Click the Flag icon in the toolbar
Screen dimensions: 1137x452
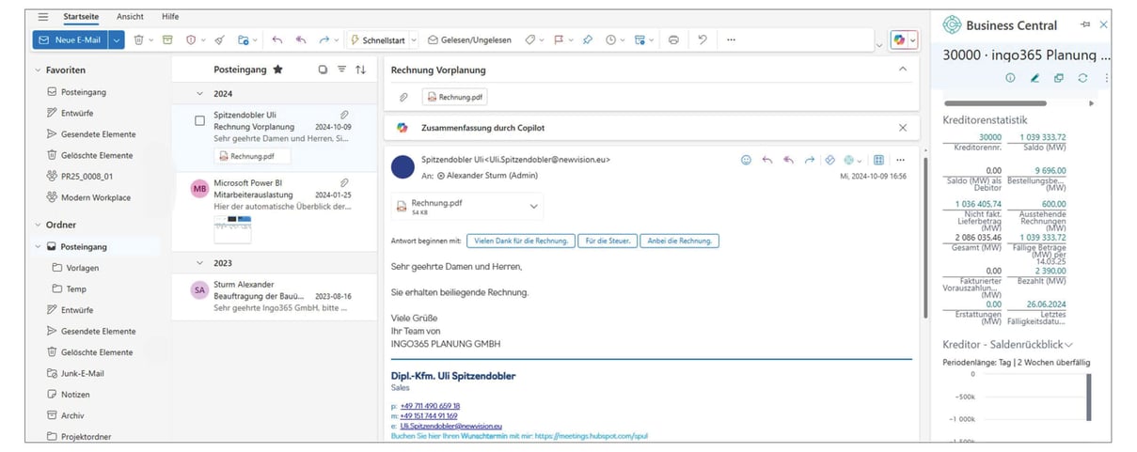pos(558,39)
